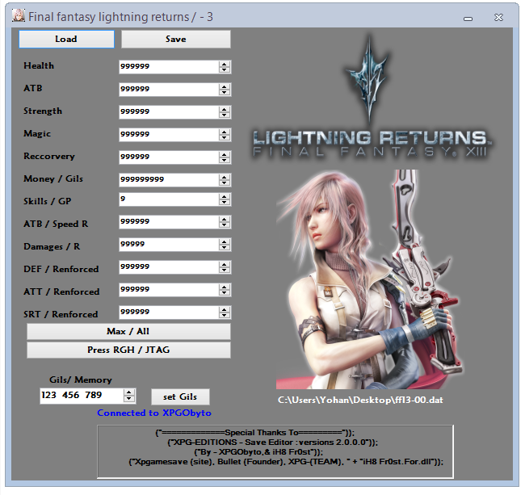
Task: Decrease ATB value with down arrow
Action: coord(224,92)
